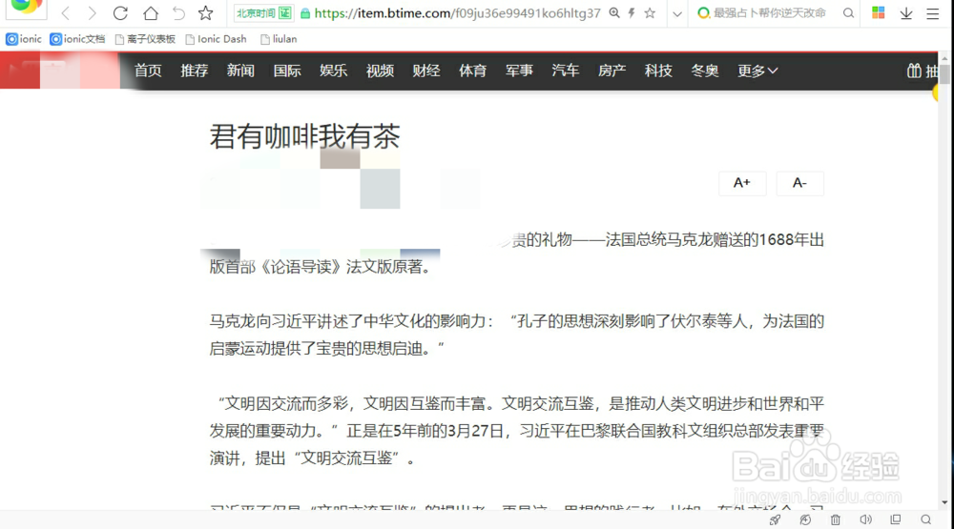Click into the search engine input box

coord(770,12)
